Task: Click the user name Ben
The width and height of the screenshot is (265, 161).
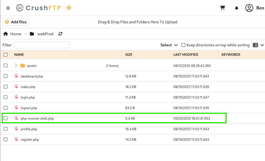Action: 260,8
